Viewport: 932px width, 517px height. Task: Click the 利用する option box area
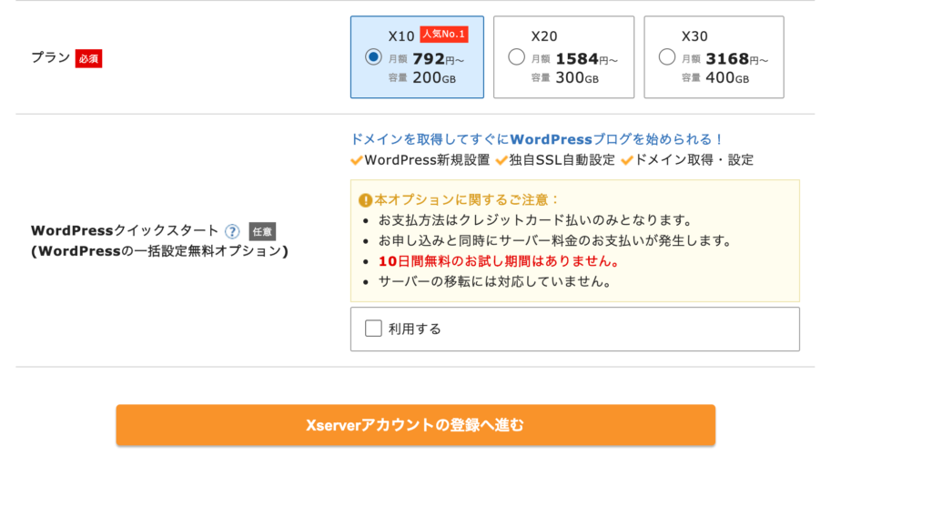(575, 329)
